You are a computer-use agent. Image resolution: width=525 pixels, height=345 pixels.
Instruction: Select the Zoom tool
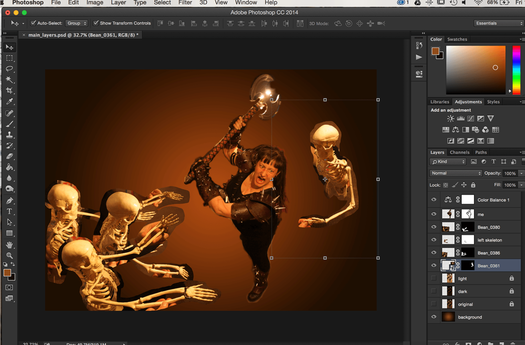point(9,255)
